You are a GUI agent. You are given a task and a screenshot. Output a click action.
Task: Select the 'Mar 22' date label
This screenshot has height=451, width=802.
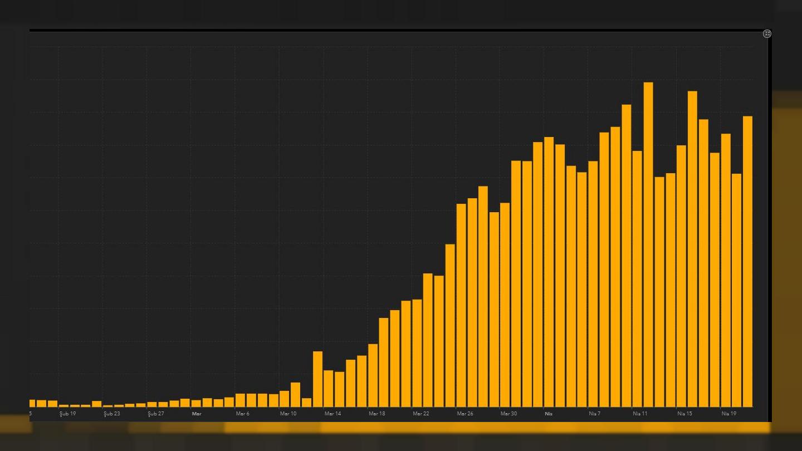(x=421, y=414)
